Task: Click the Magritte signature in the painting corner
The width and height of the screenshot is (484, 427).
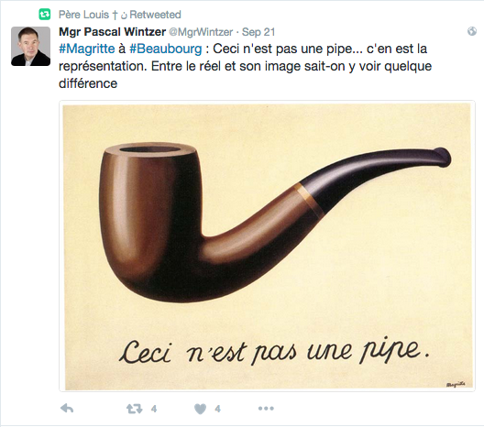Action: (x=456, y=385)
